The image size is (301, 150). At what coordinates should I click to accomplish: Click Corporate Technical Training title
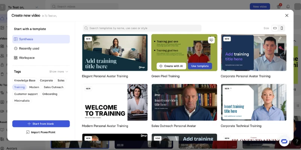[241, 126]
